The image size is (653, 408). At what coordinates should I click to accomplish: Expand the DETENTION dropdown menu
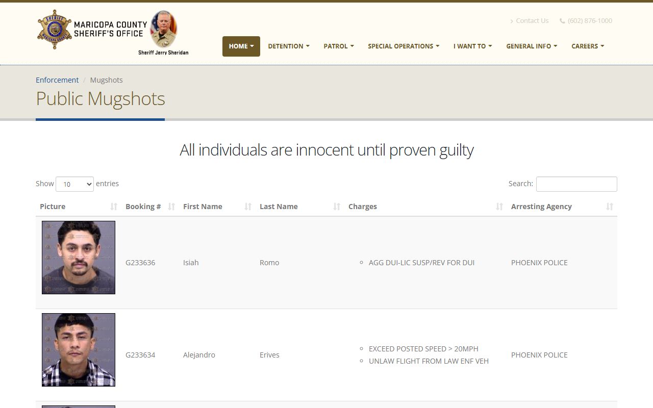(289, 46)
